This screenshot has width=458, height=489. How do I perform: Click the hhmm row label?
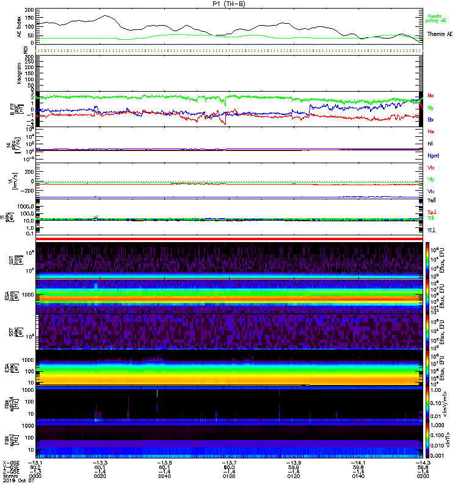coord(10,477)
